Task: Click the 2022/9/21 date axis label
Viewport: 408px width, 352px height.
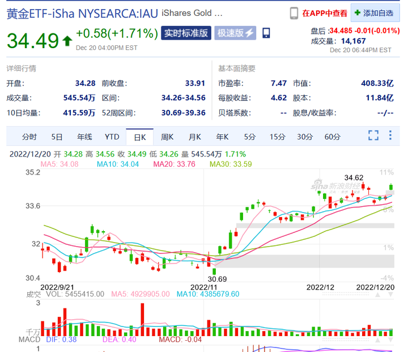Action: click(x=57, y=287)
